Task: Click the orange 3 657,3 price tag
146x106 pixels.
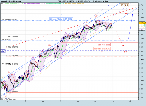Action: (142, 27)
